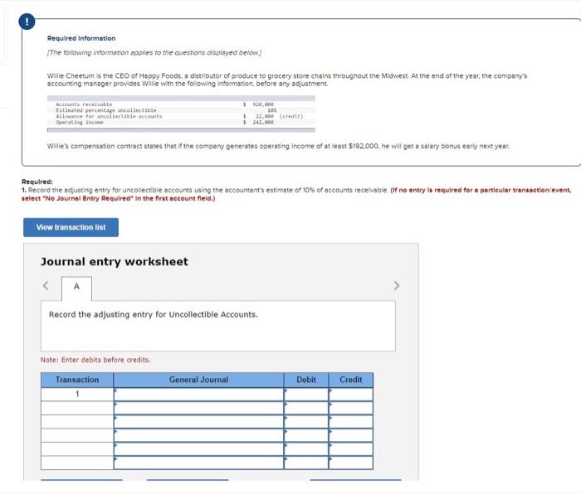
Task: Click the 'Required information' heading
Action: pos(81,38)
